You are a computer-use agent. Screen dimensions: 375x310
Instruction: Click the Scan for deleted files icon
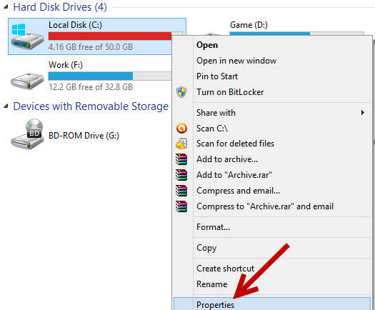pyautogui.click(x=181, y=144)
